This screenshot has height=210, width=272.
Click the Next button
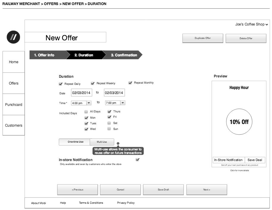(x=207, y=190)
